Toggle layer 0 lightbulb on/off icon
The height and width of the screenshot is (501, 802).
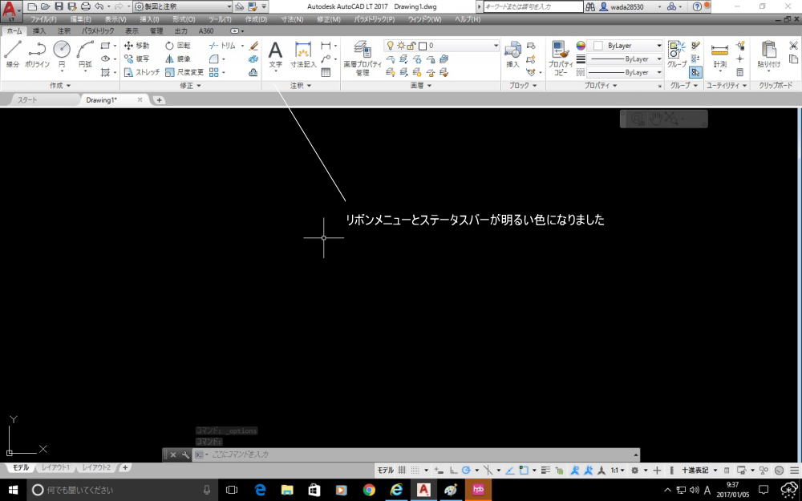pyautogui.click(x=390, y=46)
